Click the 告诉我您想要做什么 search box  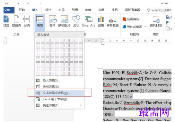[x=159, y=10]
